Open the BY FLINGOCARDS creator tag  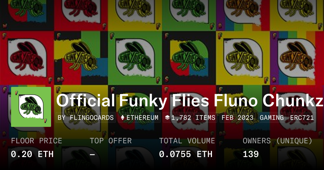[86, 118]
